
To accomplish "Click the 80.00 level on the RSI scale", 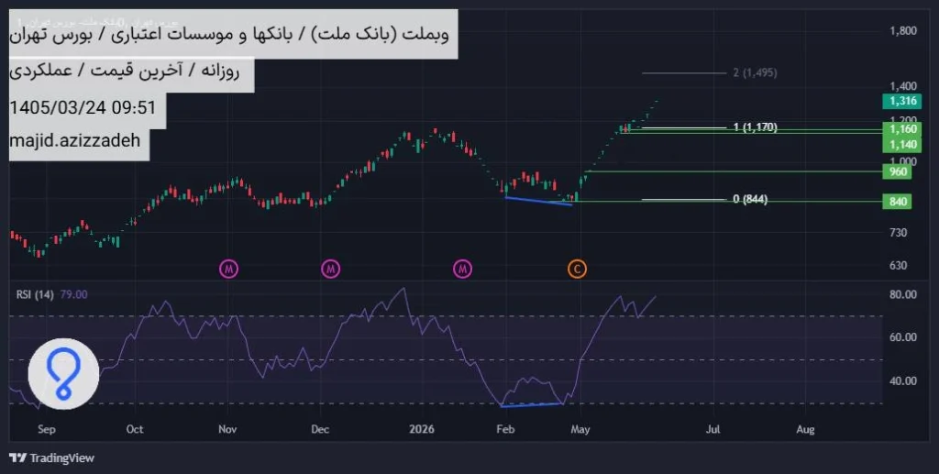I will tap(902, 294).
